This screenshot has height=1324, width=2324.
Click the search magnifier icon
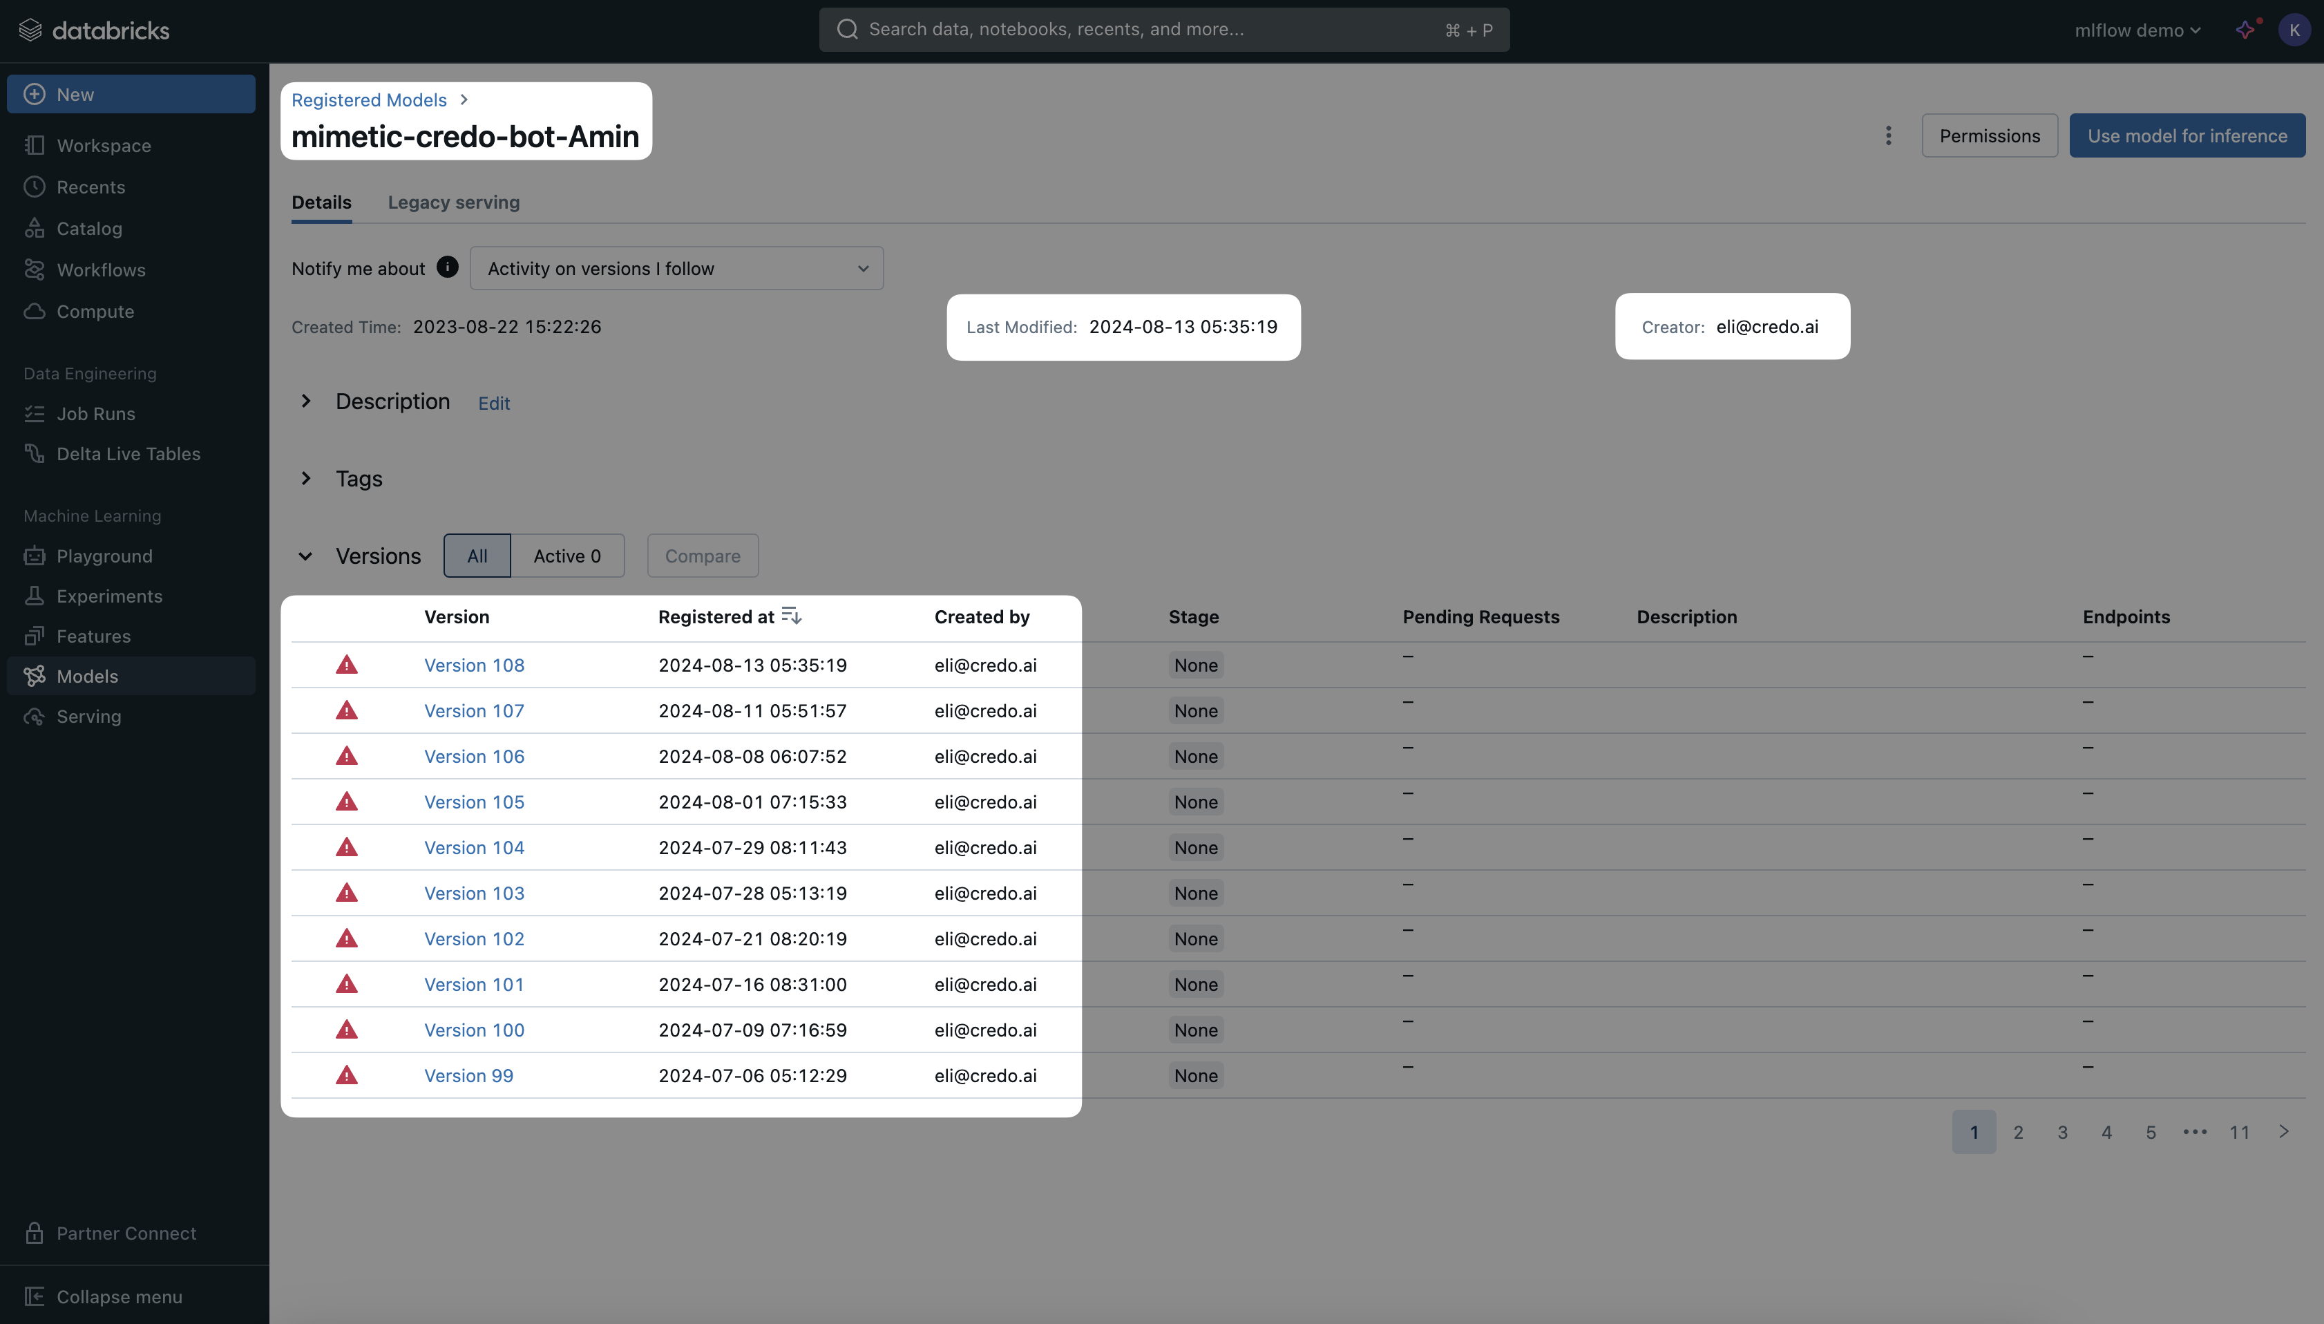(x=847, y=29)
